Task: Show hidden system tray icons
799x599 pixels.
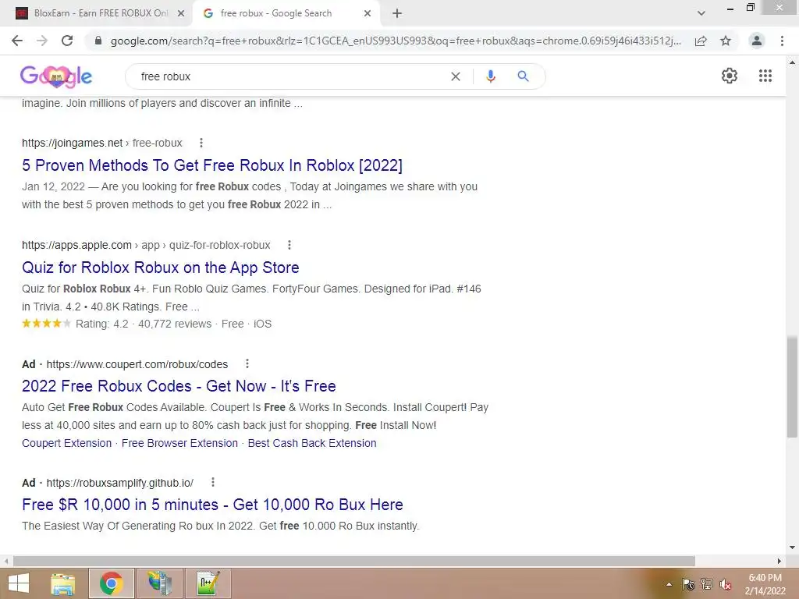Action: [669, 584]
